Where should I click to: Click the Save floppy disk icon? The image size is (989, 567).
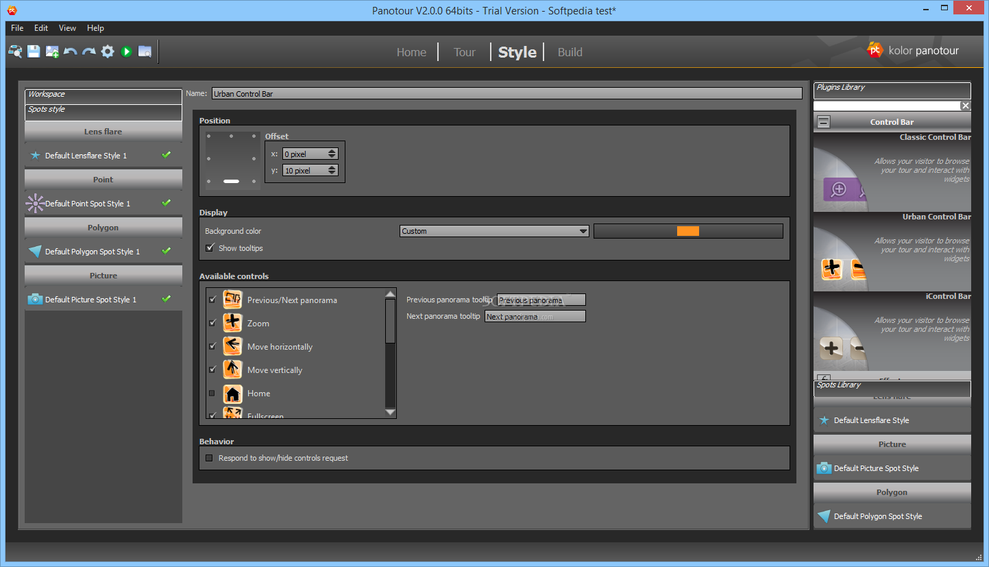point(34,51)
